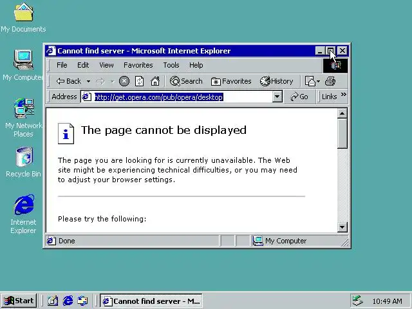The height and width of the screenshot is (309, 412).
Task: Click the info icon on error page
Action: [66, 133]
